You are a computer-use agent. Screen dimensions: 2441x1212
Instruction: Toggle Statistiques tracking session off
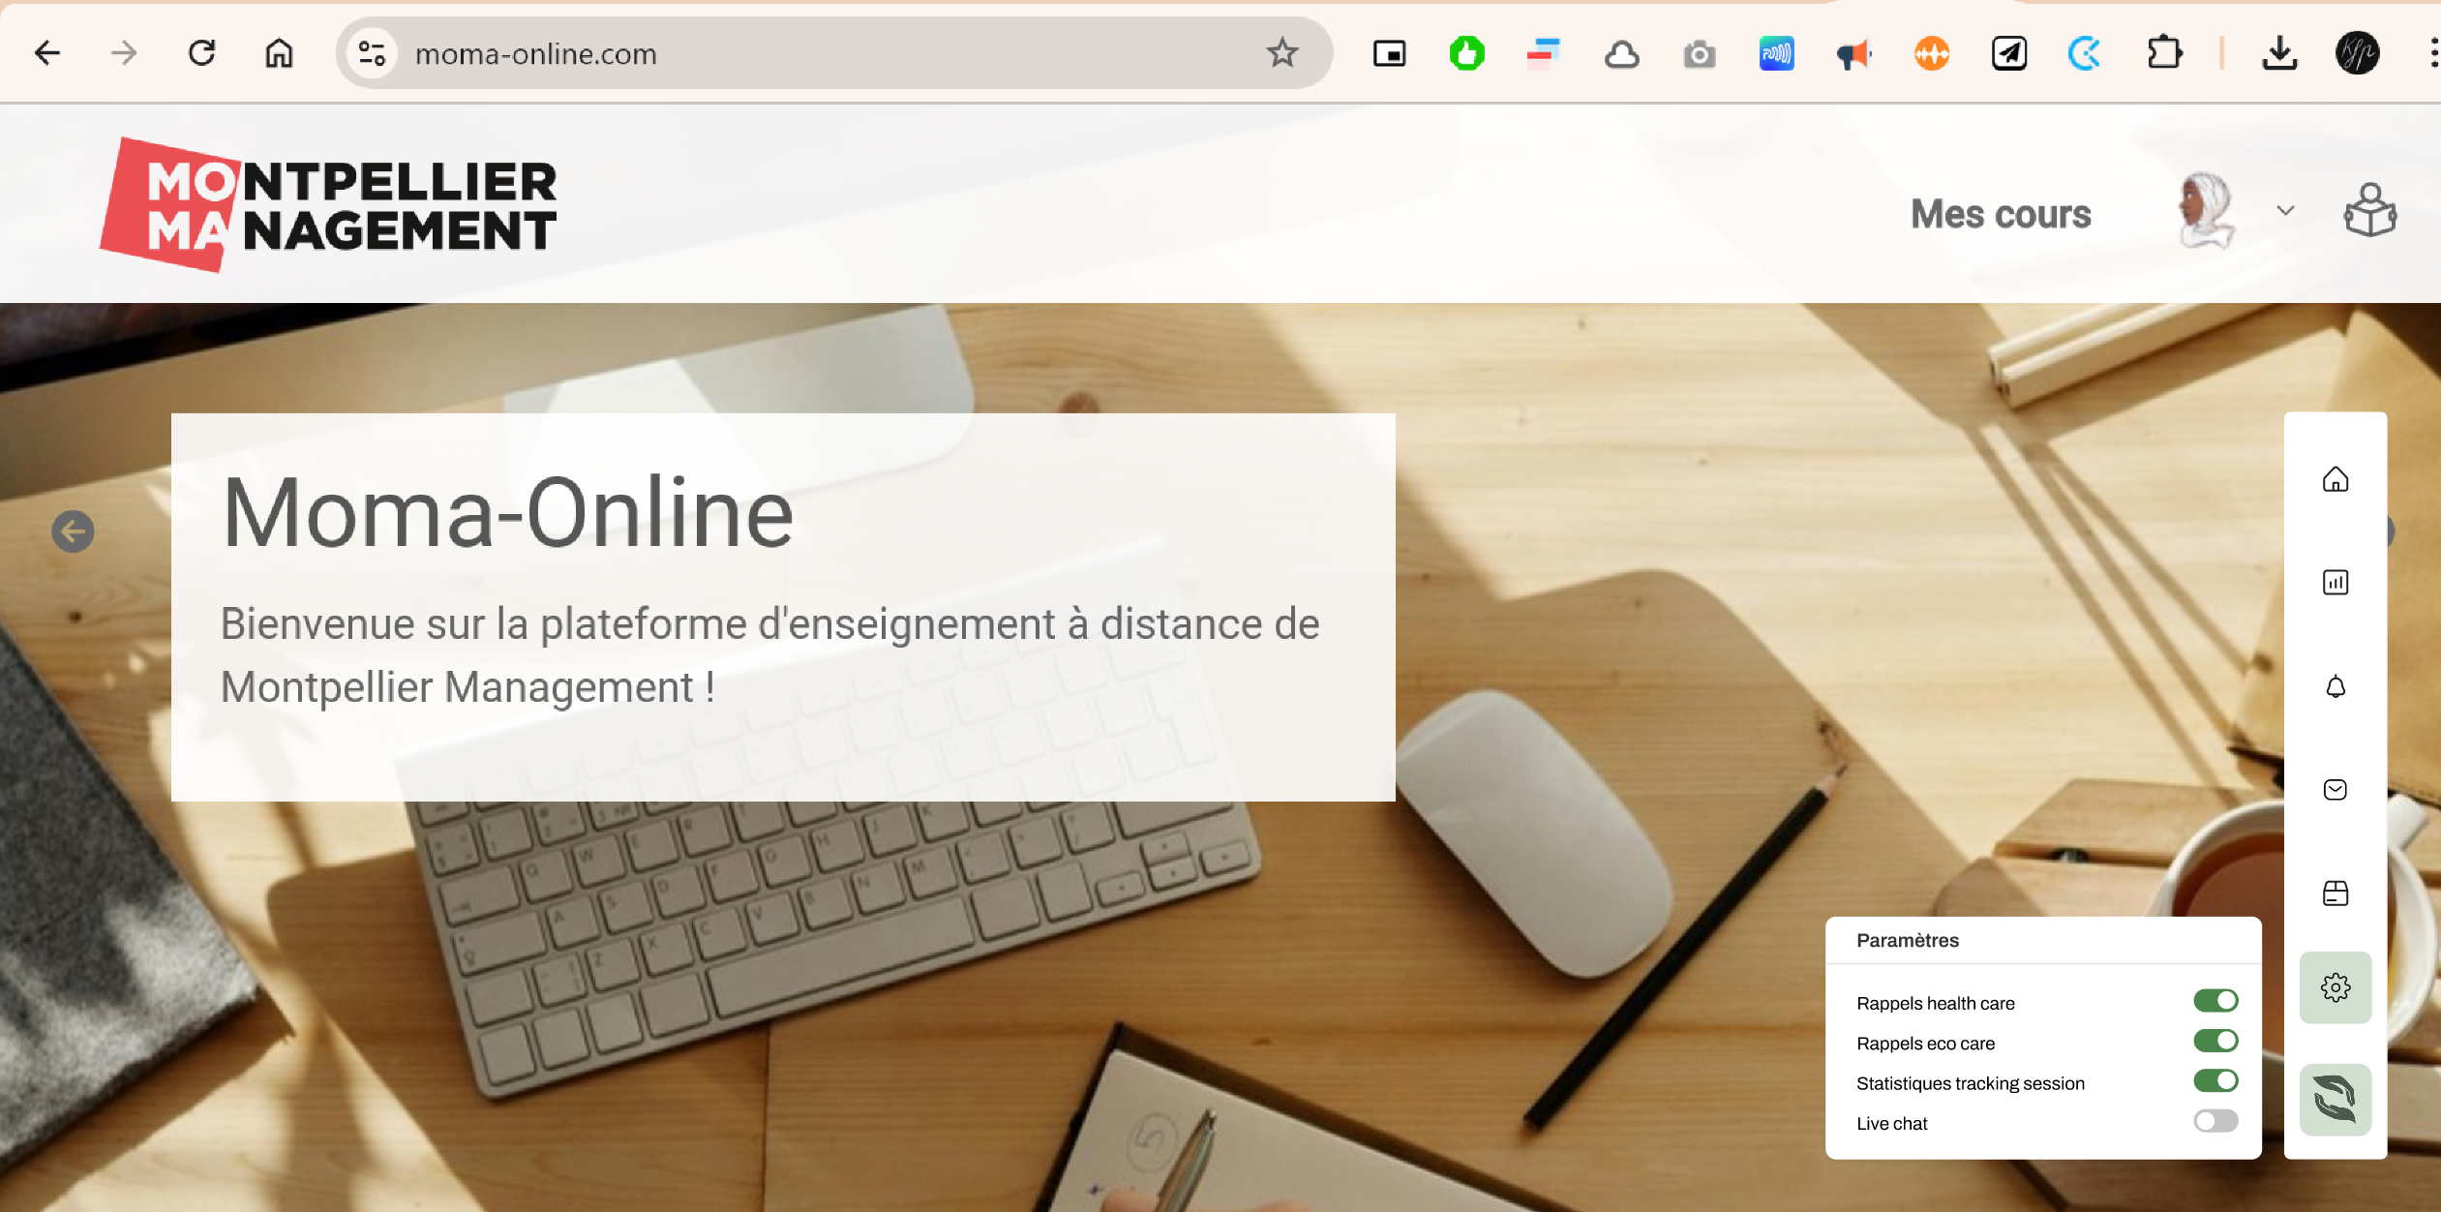[2215, 1080]
